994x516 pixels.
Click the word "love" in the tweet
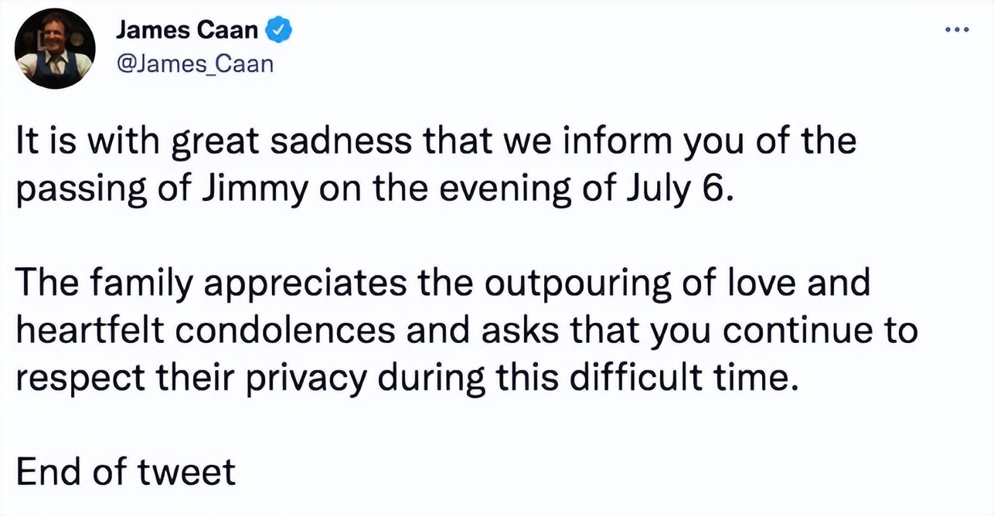click(752, 284)
